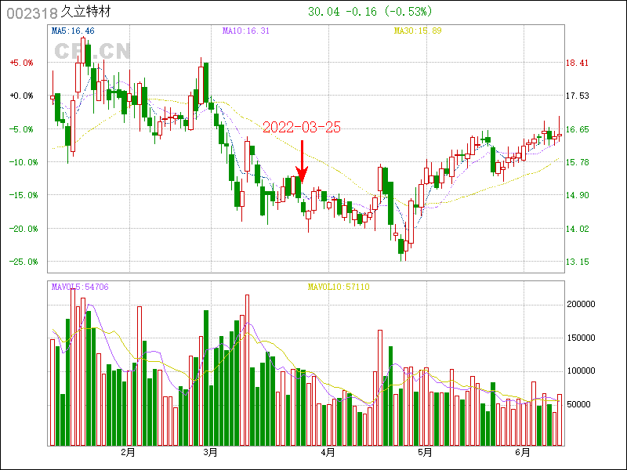Click the 6月 month label on the time axis
The width and height of the screenshot is (627, 470).
[523, 453]
